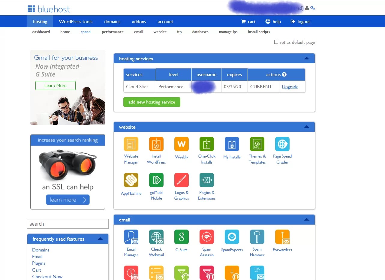Go to the ftp sub-menu item
385x280 pixels.
179,32
